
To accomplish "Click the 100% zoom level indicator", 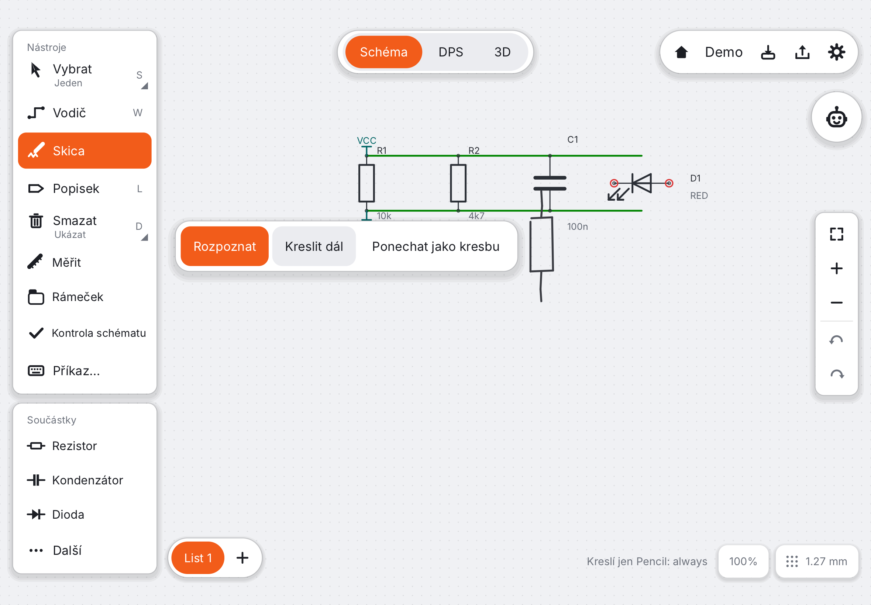I will pos(743,561).
